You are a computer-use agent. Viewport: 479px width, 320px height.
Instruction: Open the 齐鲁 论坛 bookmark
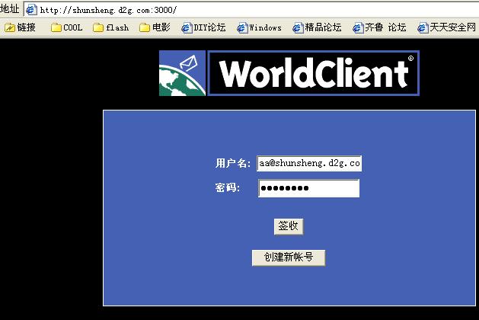pyautogui.click(x=379, y=27)
